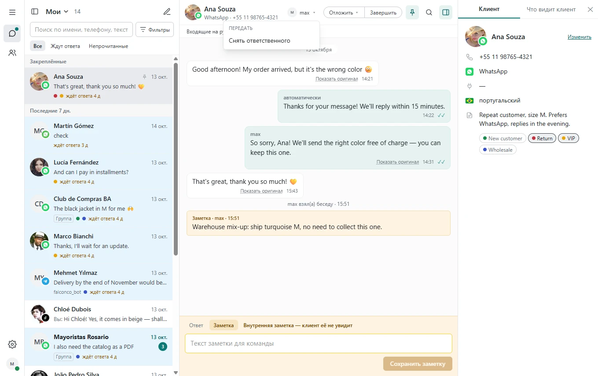Focus the chat search field
This screenshot has height=376, width=598.
pos(81,30)
